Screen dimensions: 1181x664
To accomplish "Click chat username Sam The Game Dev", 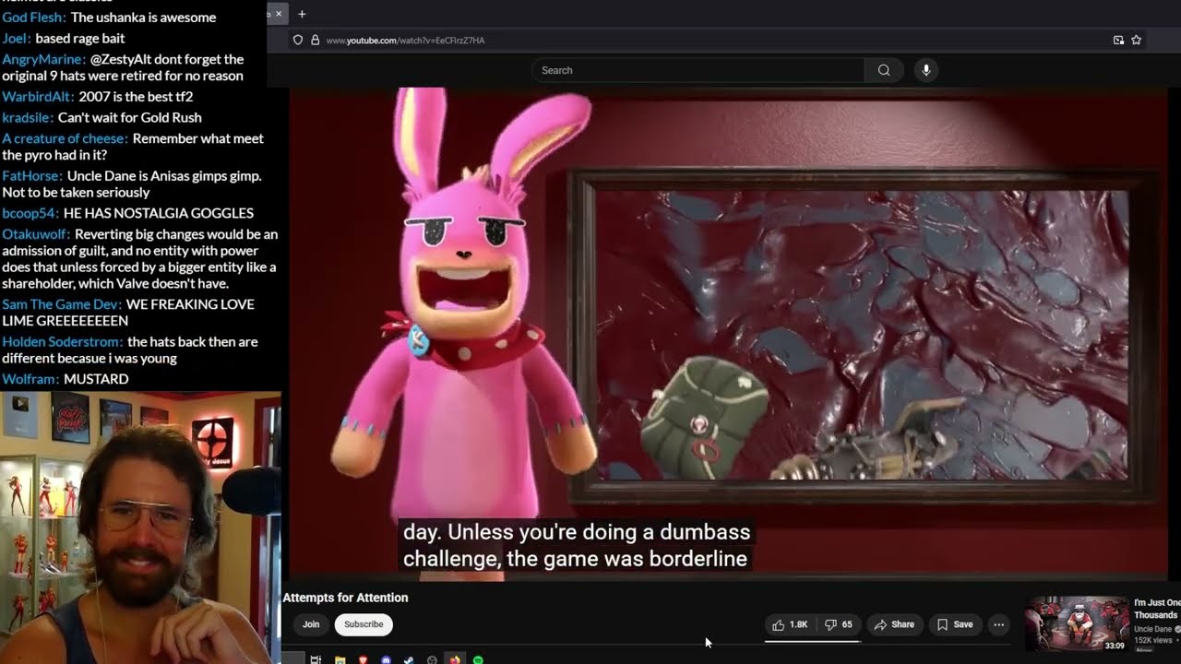I will click(62, 304).
